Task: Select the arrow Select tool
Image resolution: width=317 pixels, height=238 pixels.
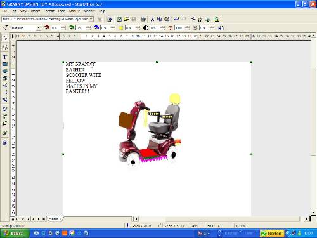Action: pos(5,38)
